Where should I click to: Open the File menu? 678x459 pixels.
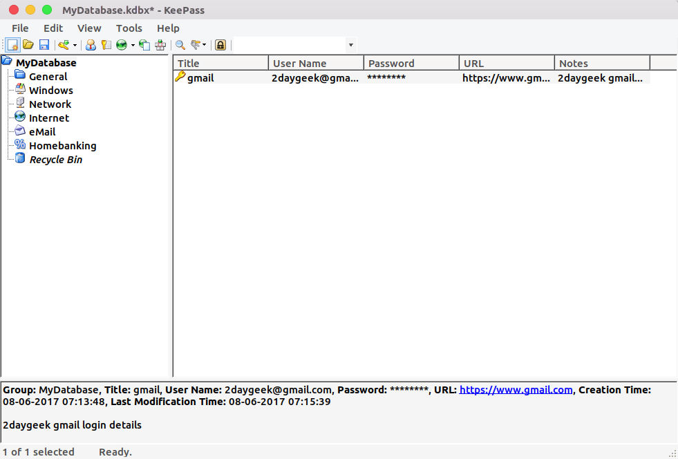[x=20, y=28]
